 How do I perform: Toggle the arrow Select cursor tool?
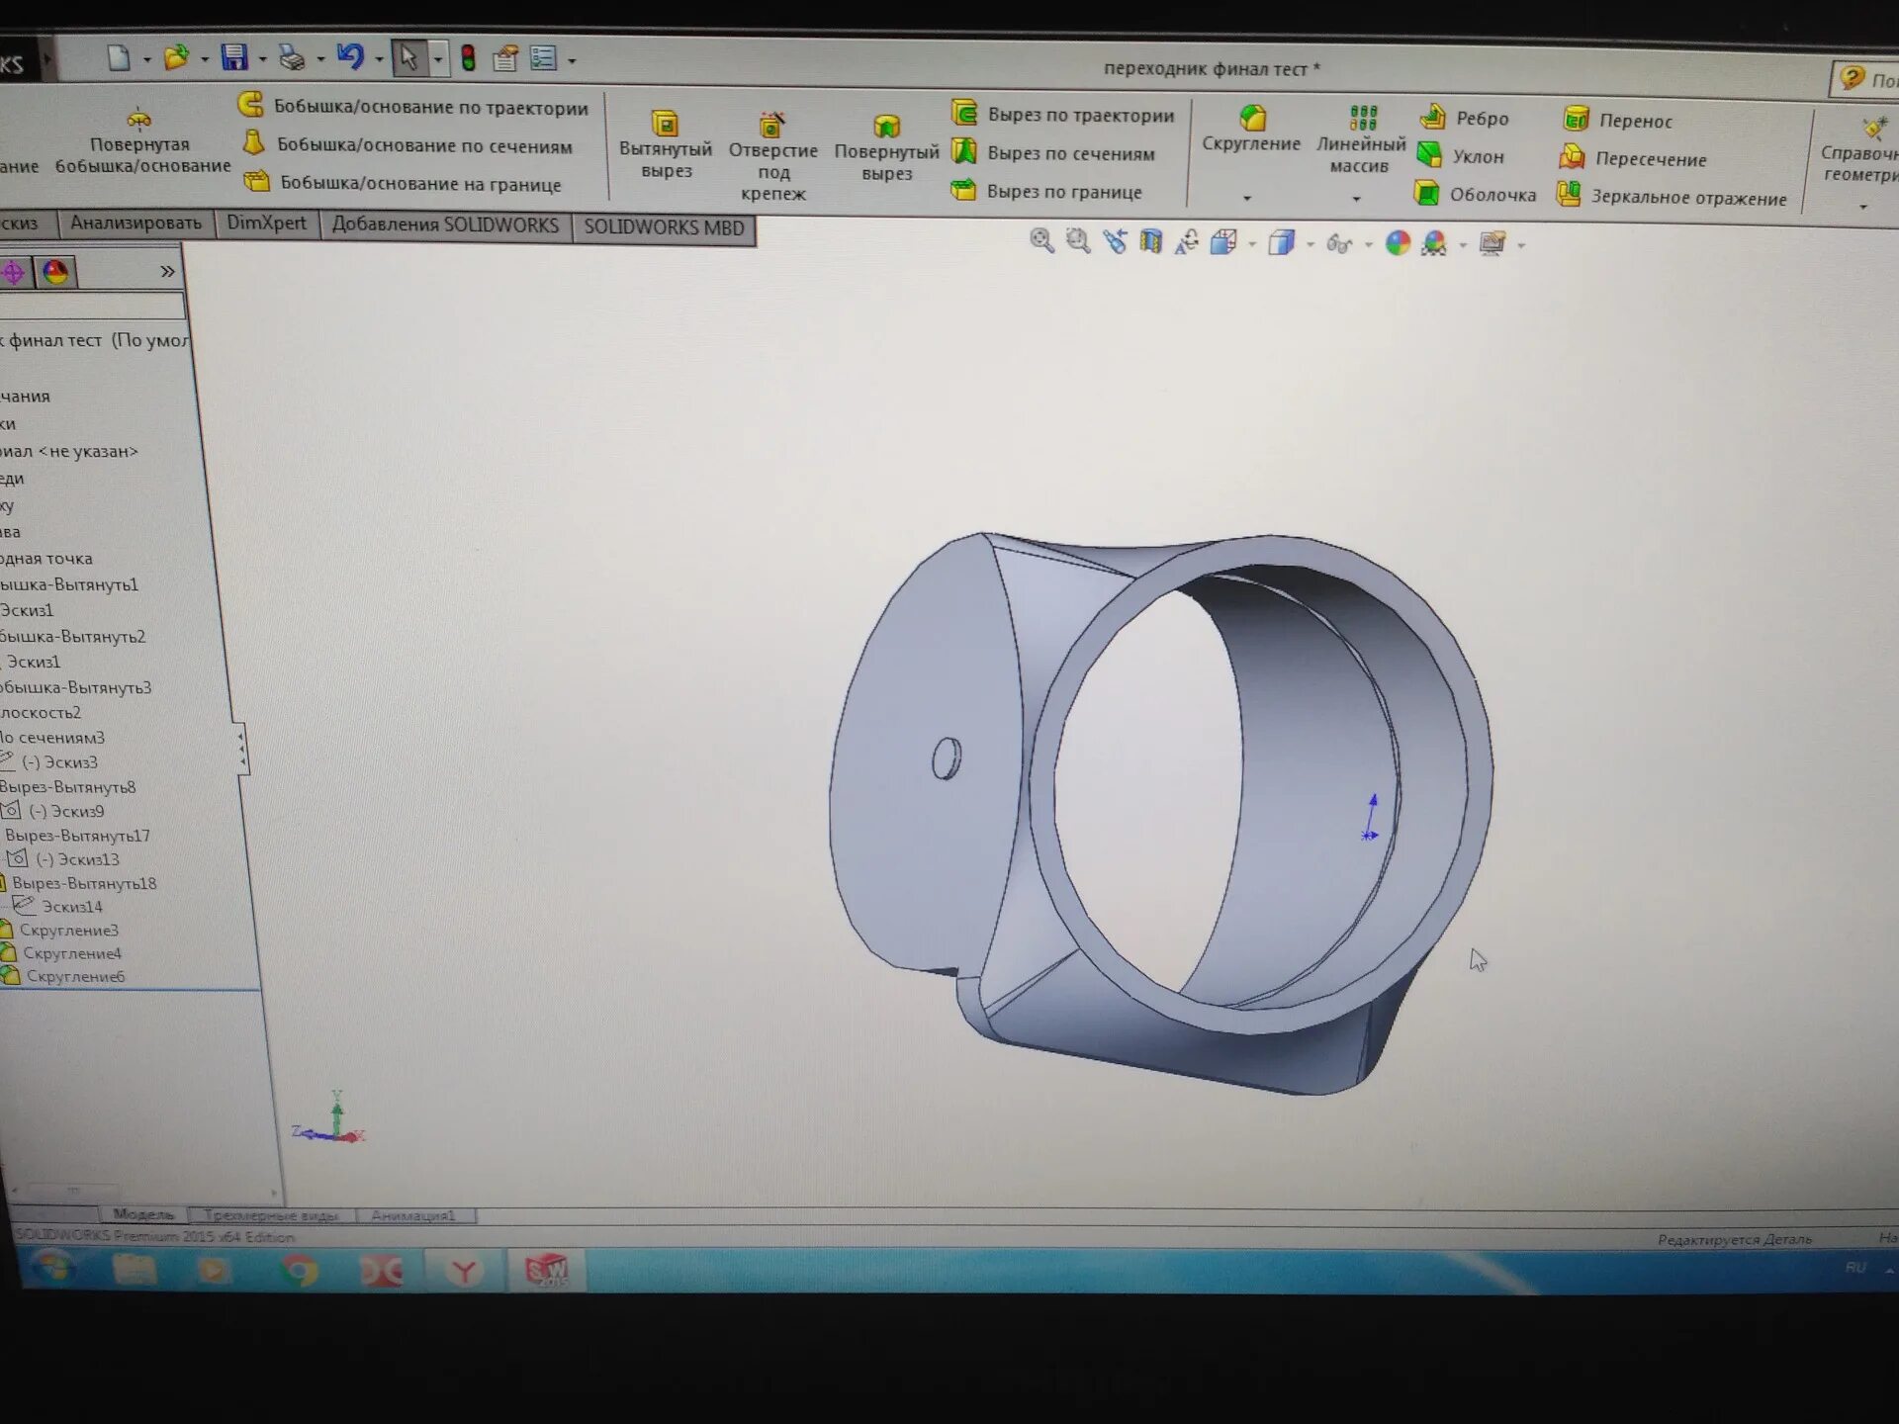[x=407, y=58]
